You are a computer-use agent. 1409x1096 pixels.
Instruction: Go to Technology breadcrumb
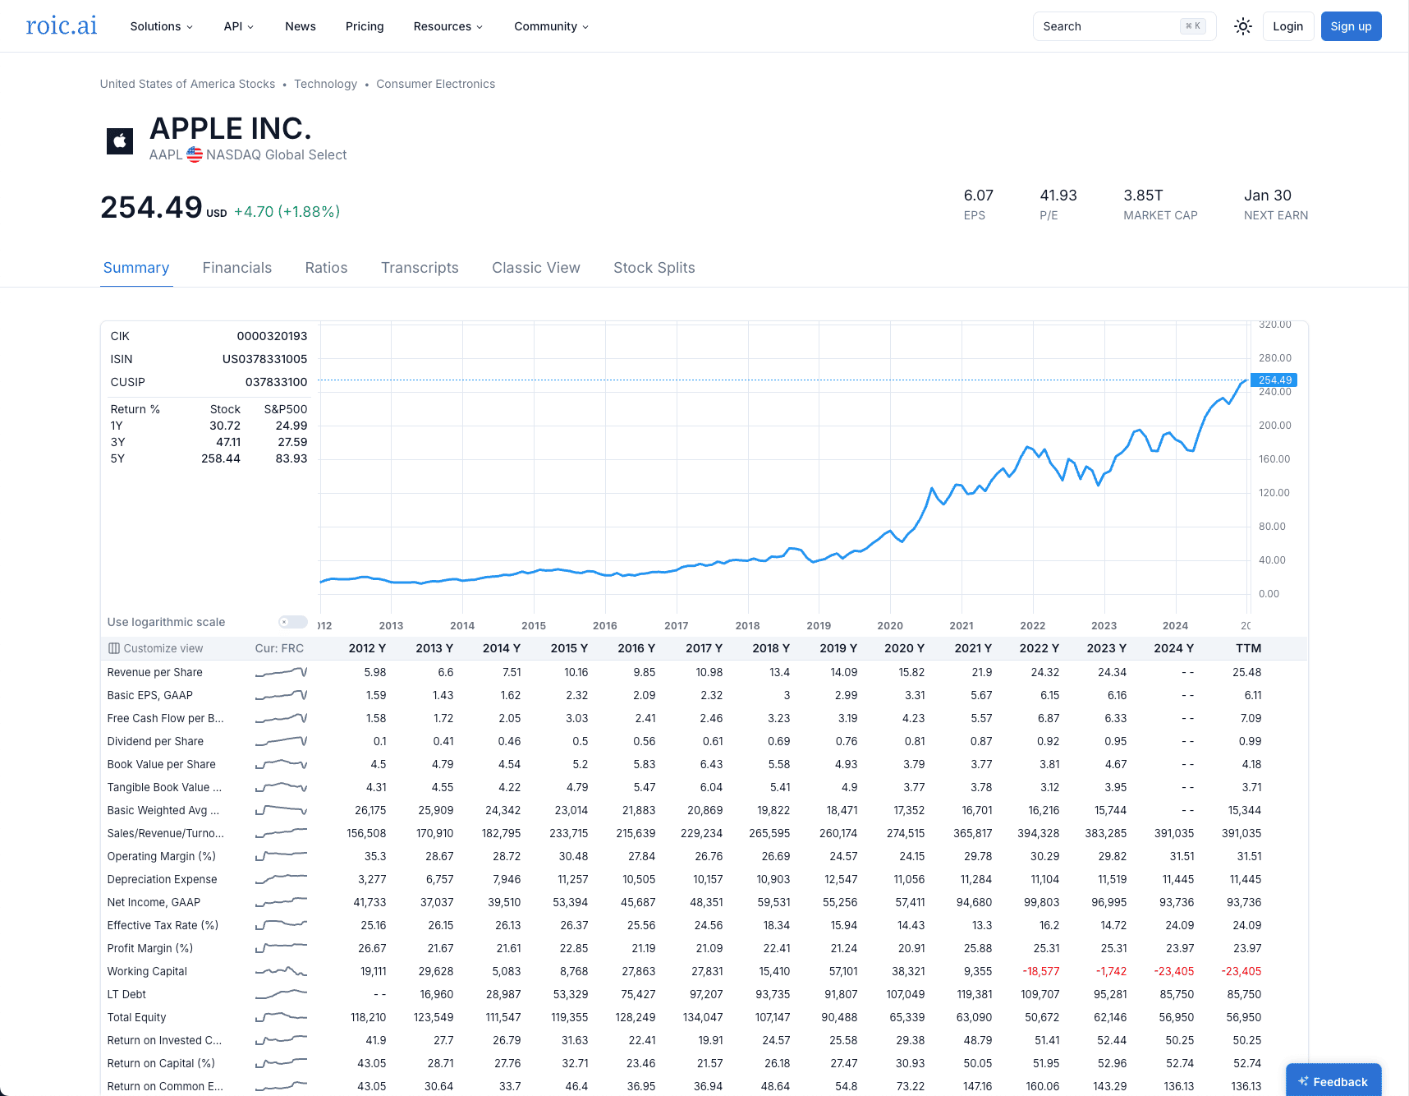tap(326, 84)
